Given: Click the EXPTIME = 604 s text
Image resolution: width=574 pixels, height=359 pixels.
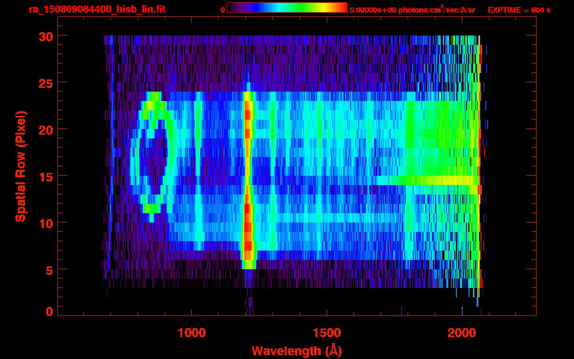Looking at the screenshot, I should pyautogui.click(x=519, y=10).
